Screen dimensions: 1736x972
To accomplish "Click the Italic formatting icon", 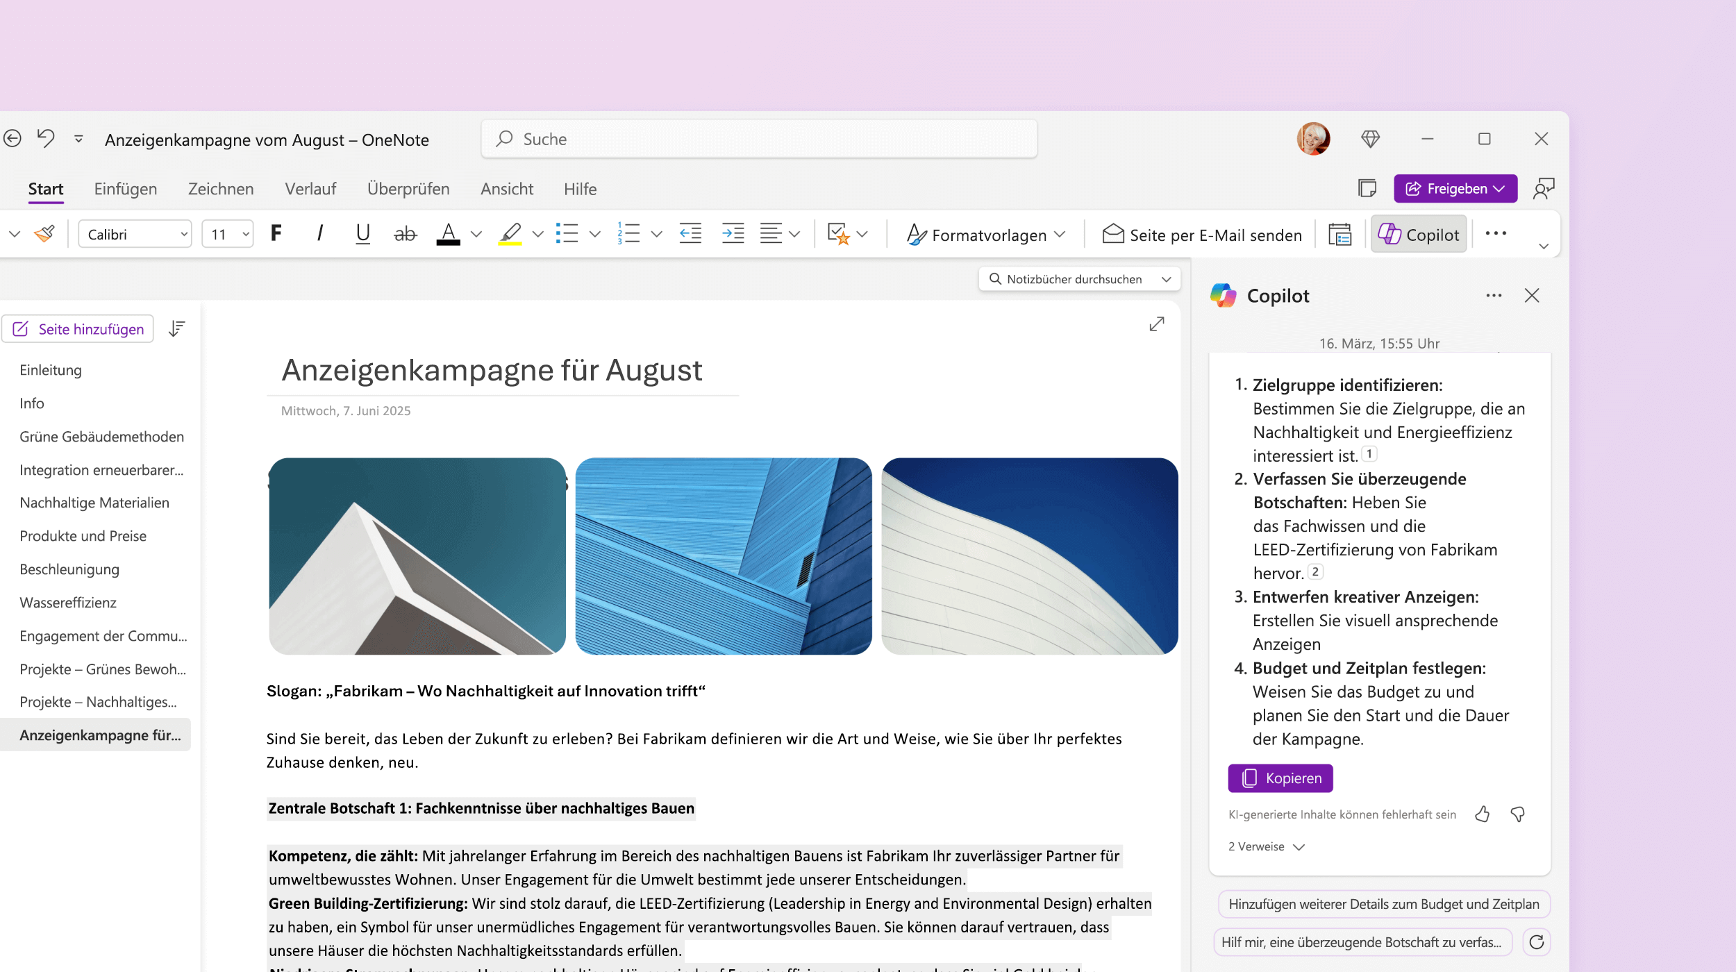I will [x=318, y=233].
